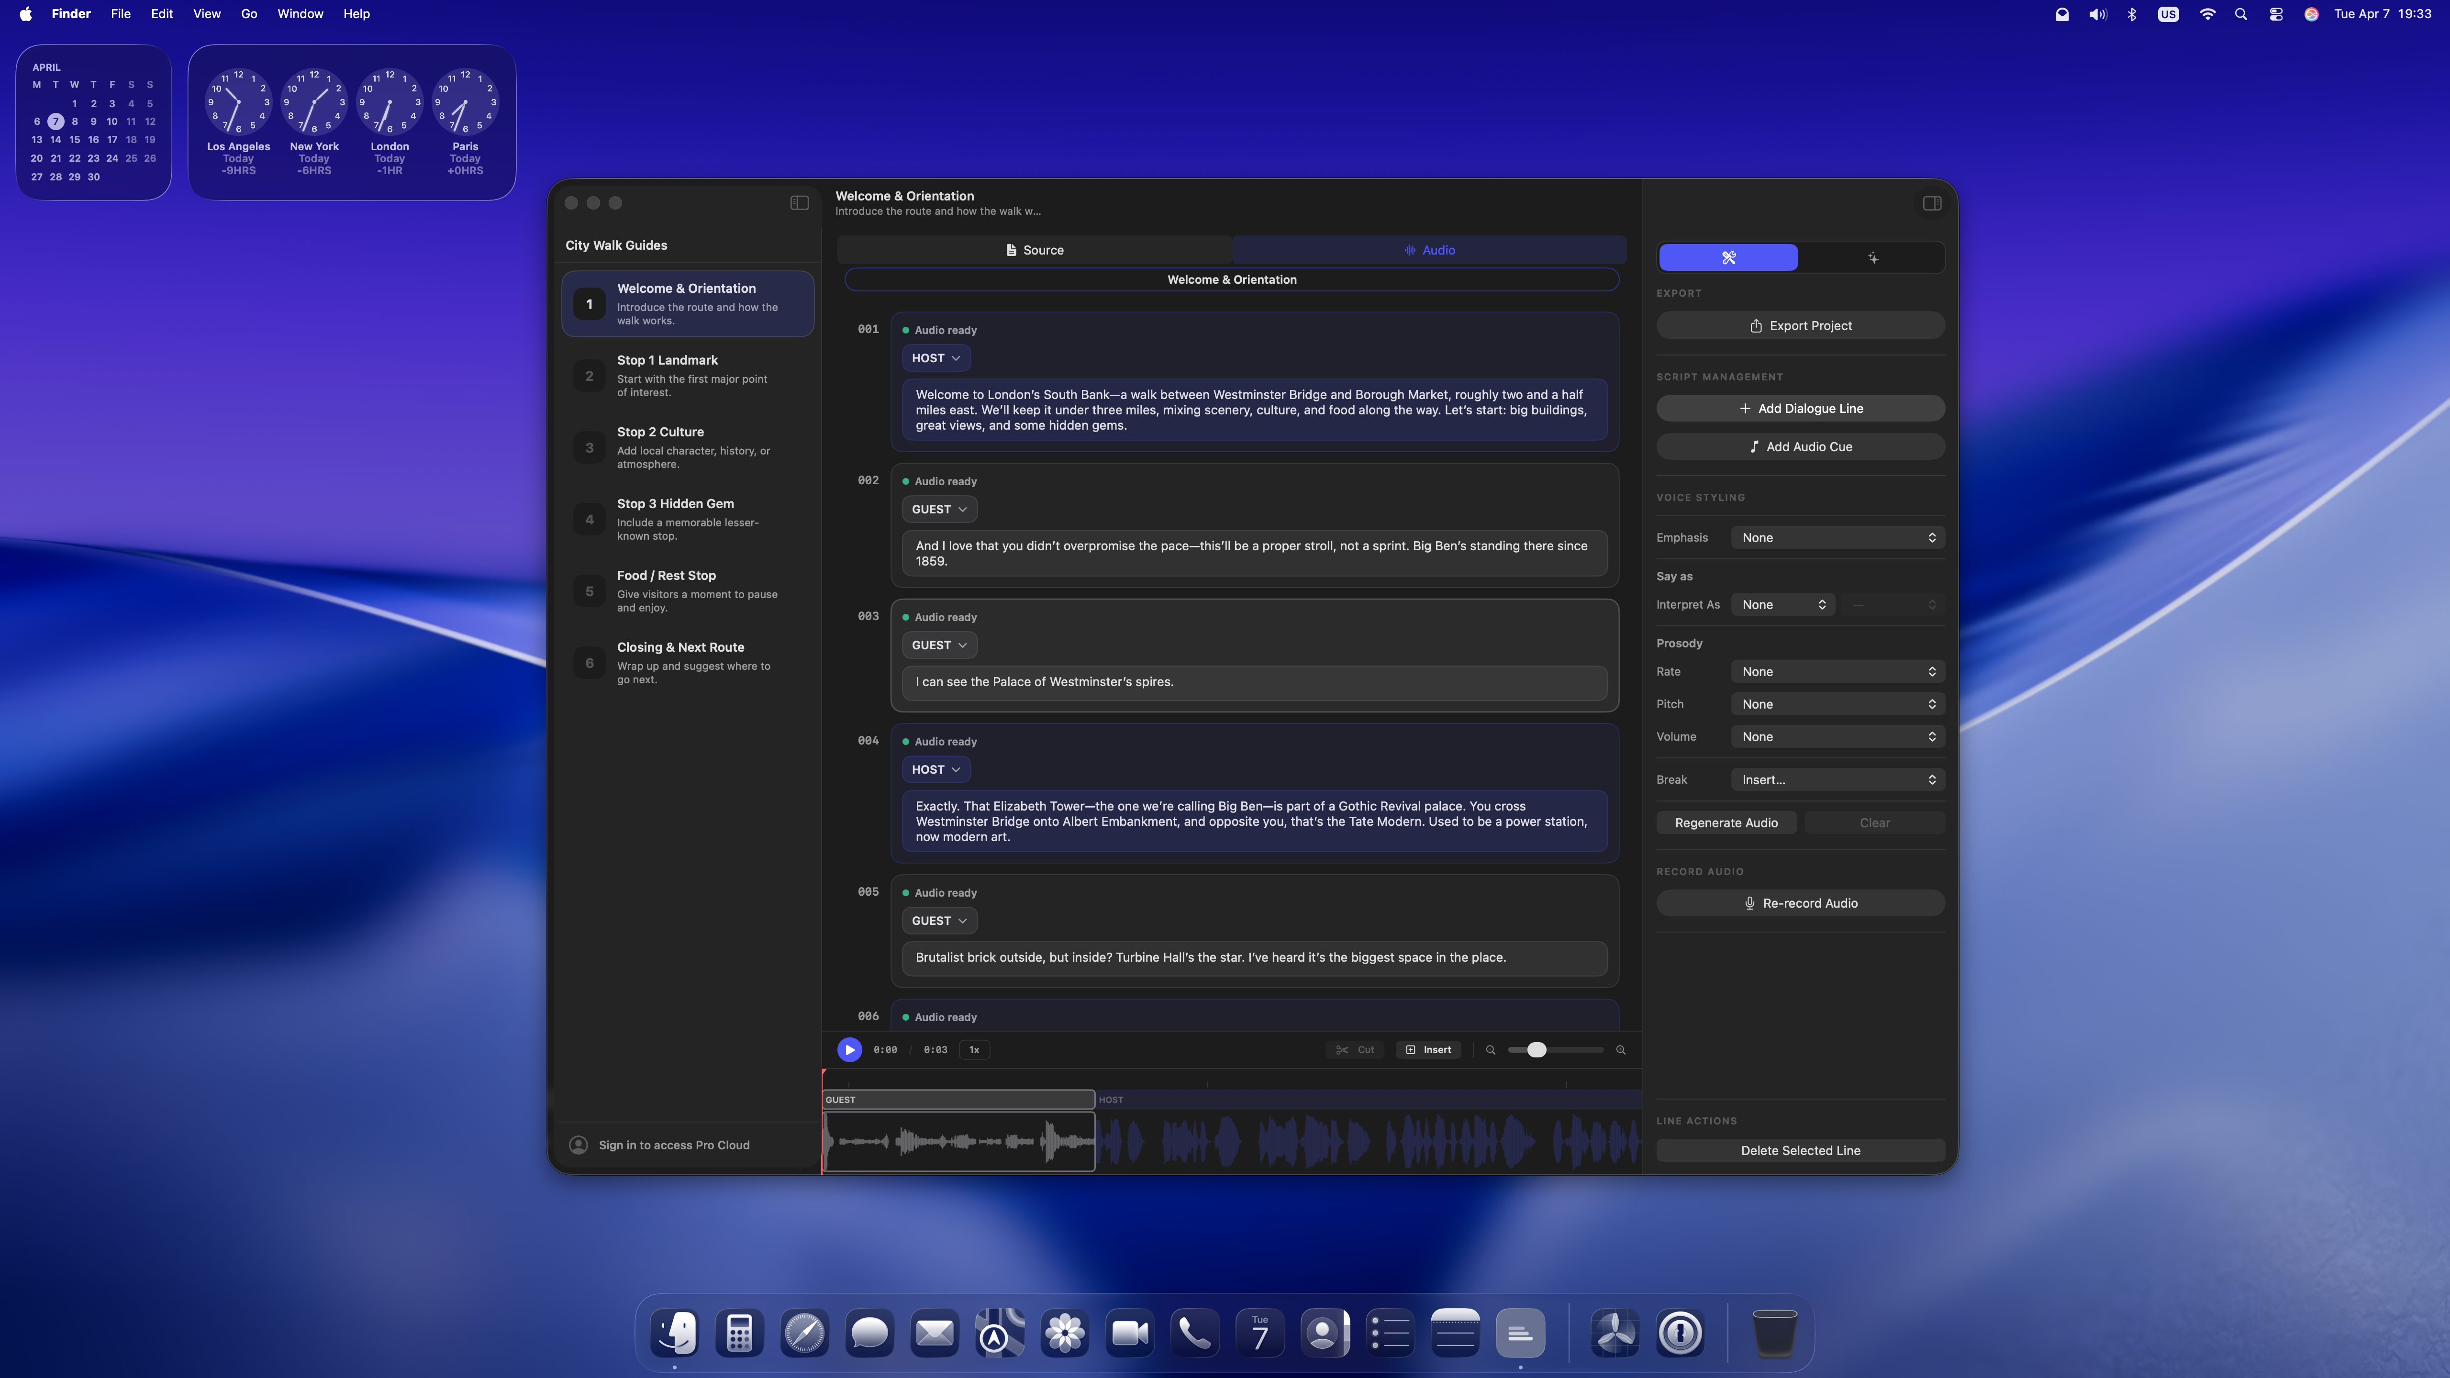Click Export Project button
This screenshot has height=1378, width=2450.
[x=1800, y=325]
